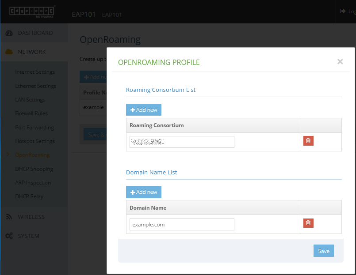Open the Dashboard menu
Viewport: 356px width, 275px height.
(34, 33)
